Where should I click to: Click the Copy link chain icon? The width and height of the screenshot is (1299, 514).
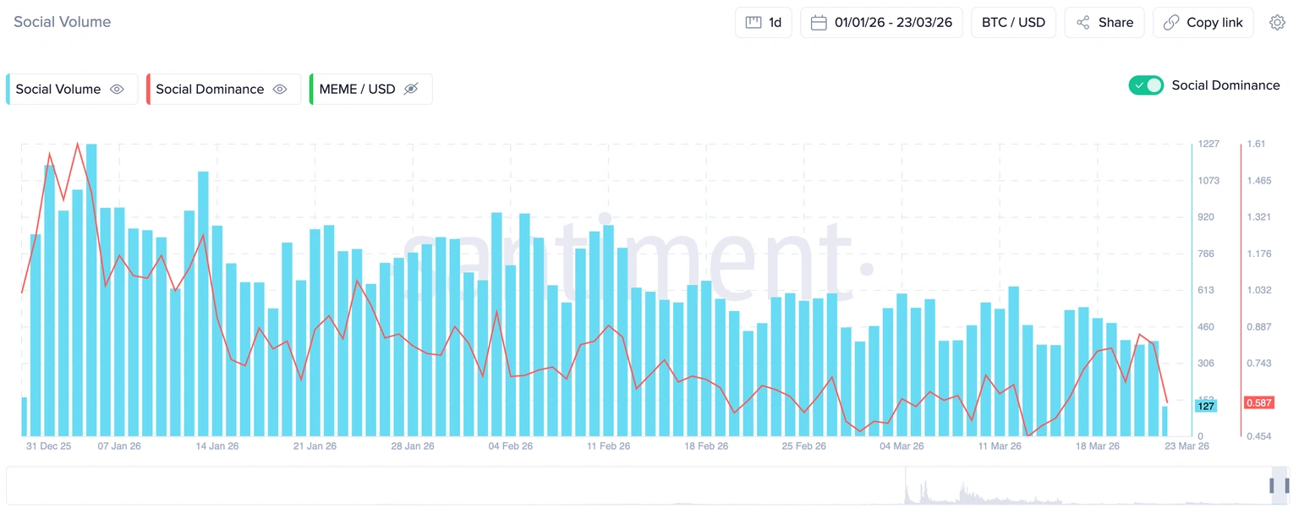coord(1171,23)
